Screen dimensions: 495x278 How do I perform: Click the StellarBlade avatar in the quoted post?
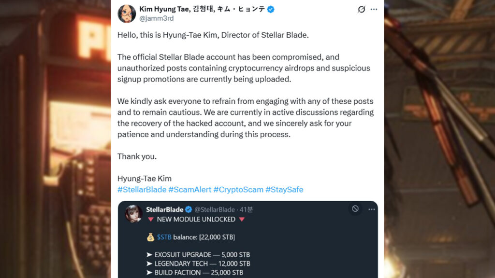tap(134, 214)
